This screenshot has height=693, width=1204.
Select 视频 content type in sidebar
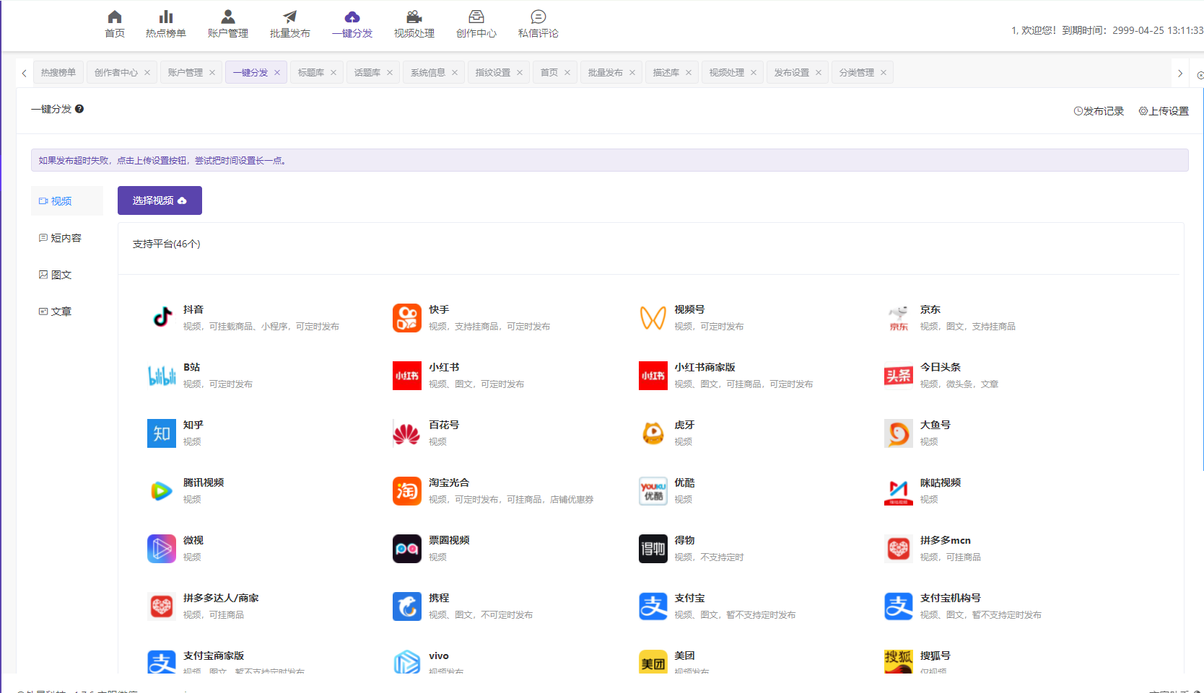click(x=67, y=200)
